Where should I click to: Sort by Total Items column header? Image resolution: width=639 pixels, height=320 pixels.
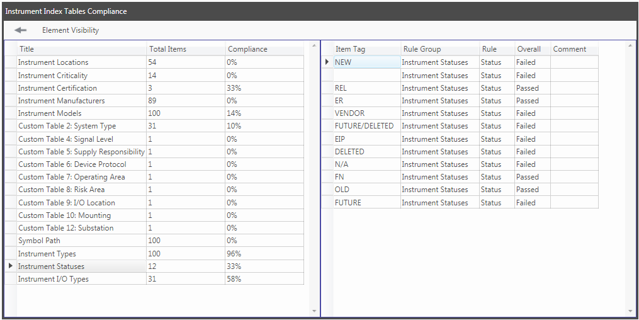pos(185,49)
